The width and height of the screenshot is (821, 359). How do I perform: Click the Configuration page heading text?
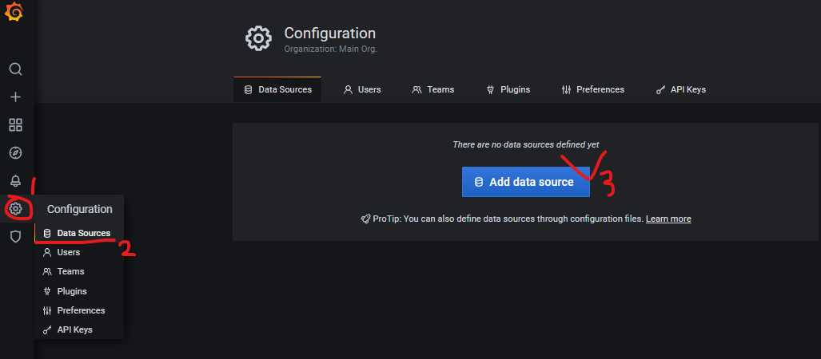point(330,34)
